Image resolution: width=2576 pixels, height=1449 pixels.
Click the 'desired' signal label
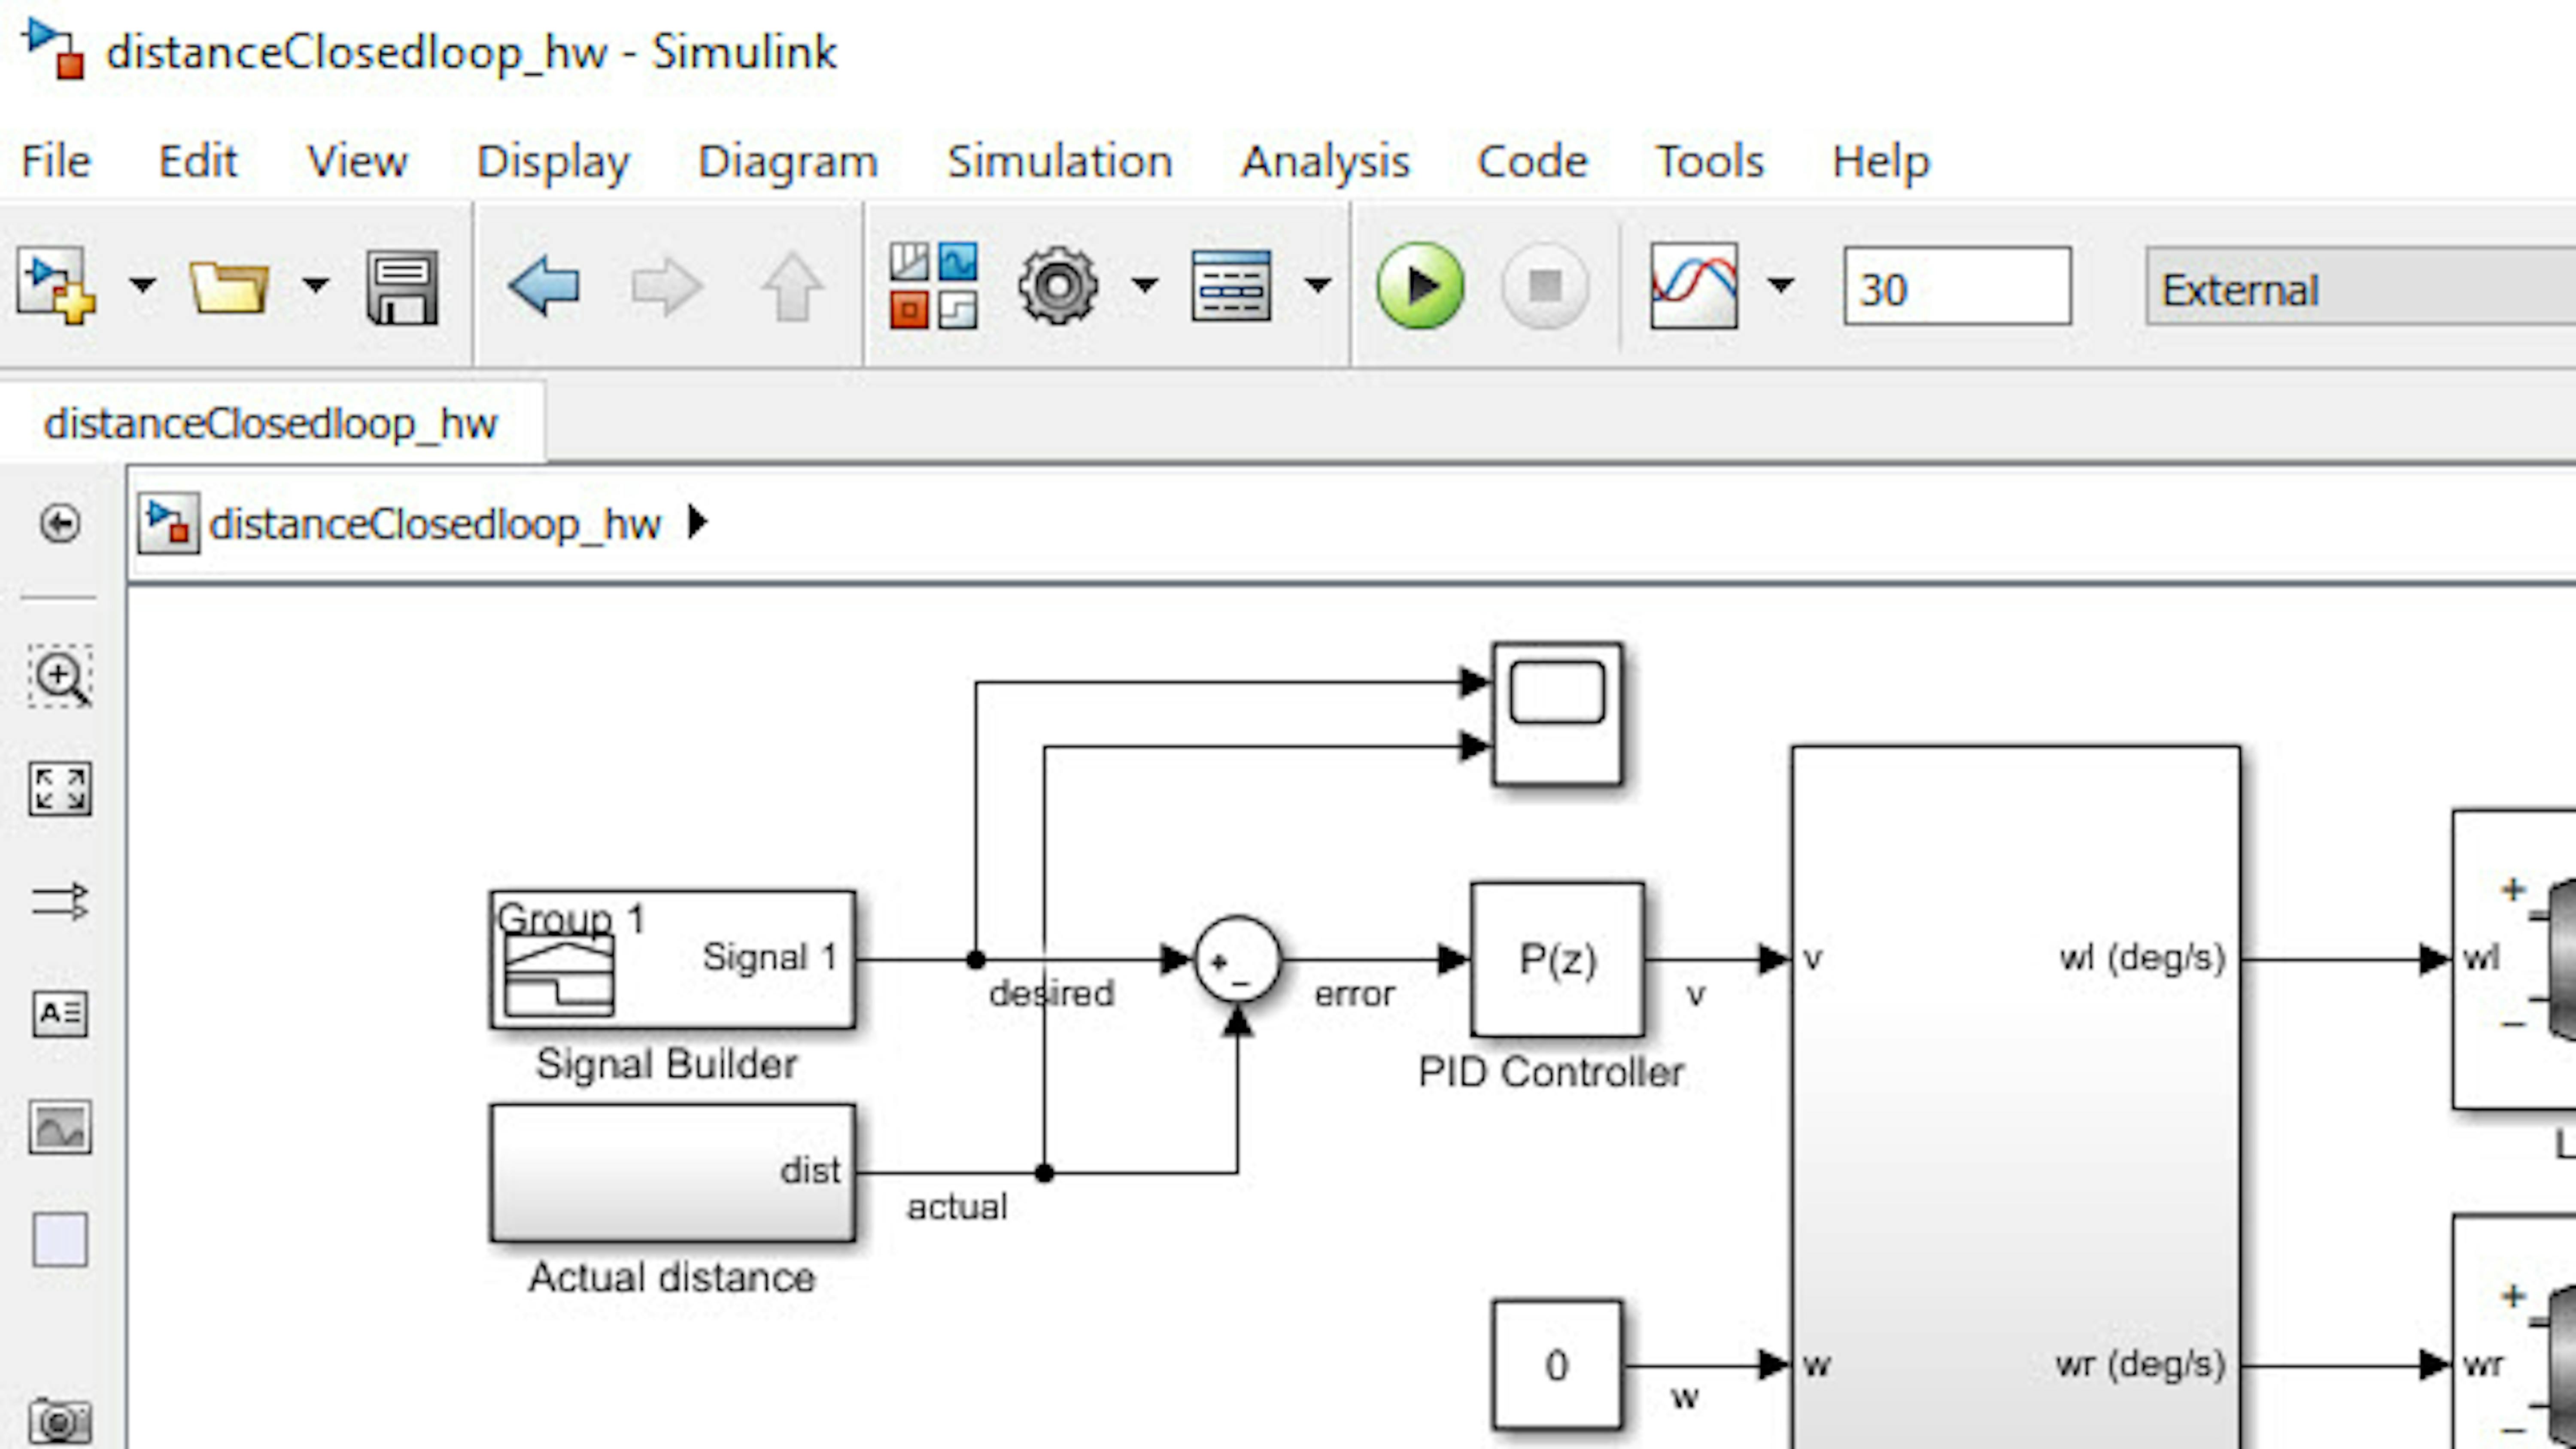(x=1051, y=993)
